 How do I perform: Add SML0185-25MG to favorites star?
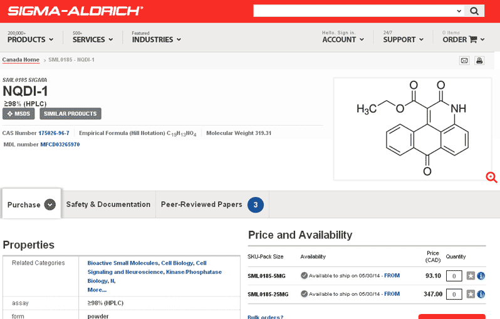(471, 294)
